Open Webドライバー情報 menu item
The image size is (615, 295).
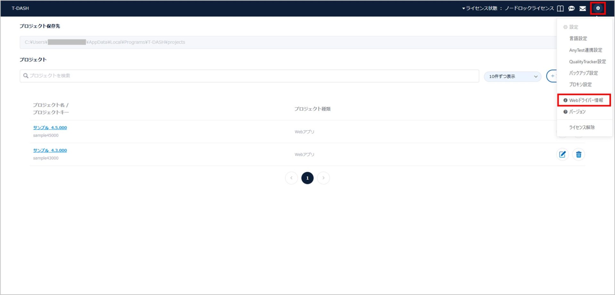586,100
